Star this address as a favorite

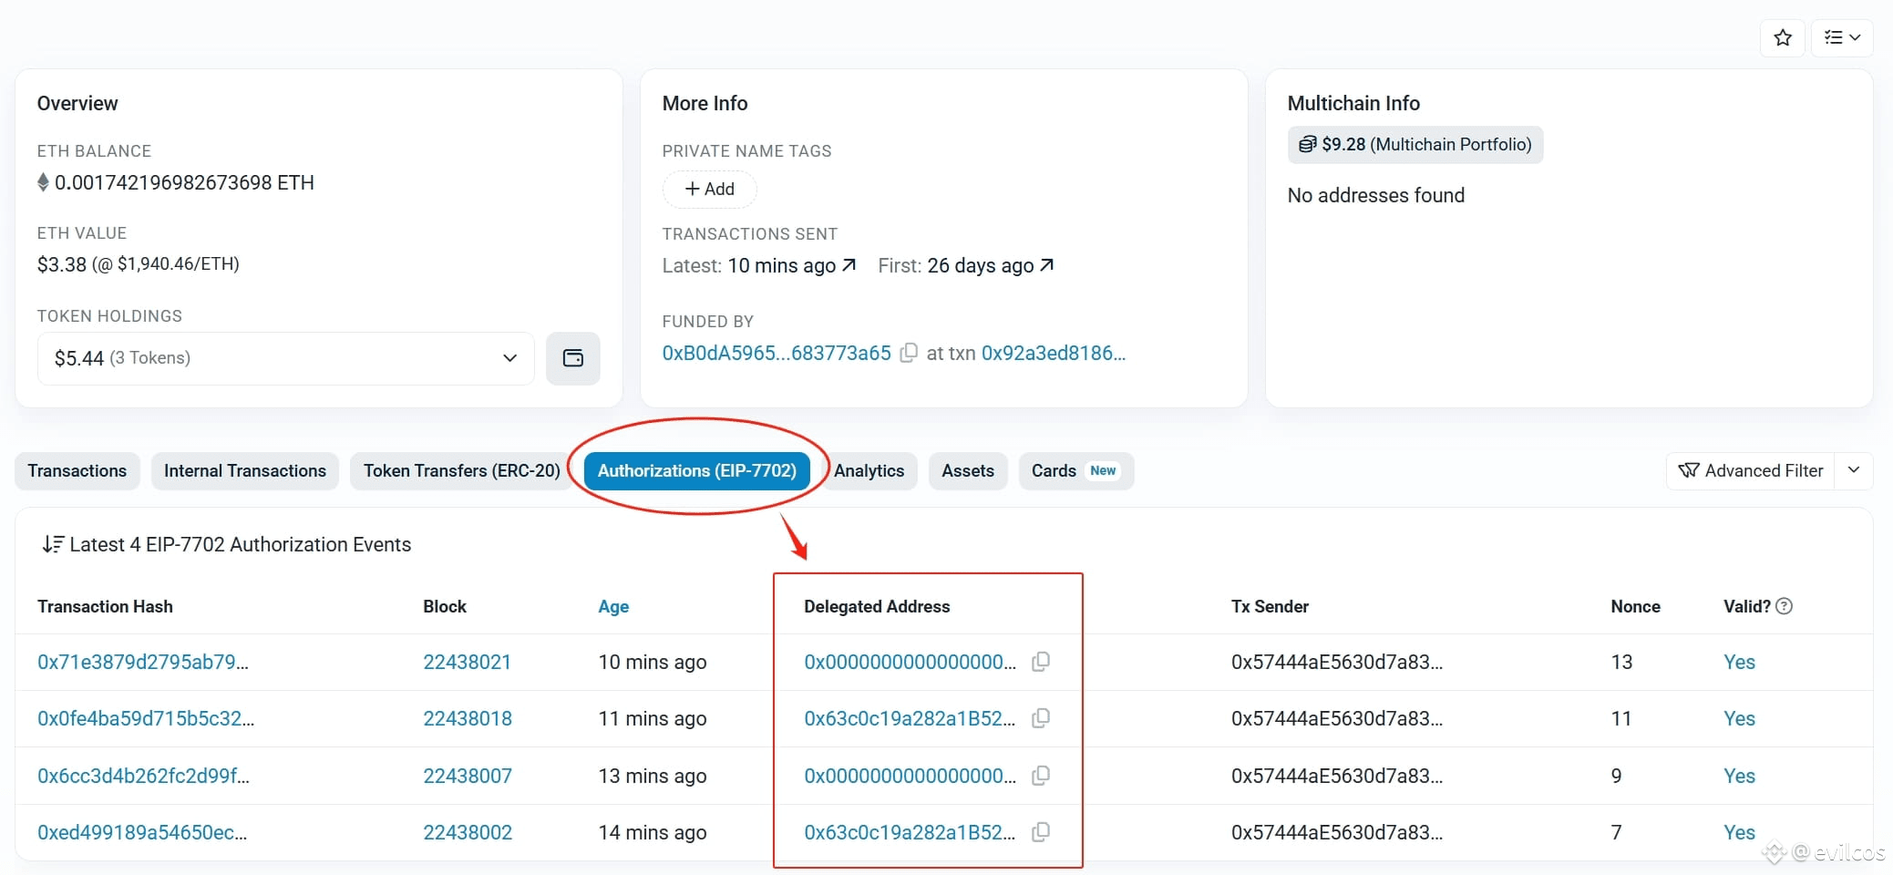point(1783,37)
